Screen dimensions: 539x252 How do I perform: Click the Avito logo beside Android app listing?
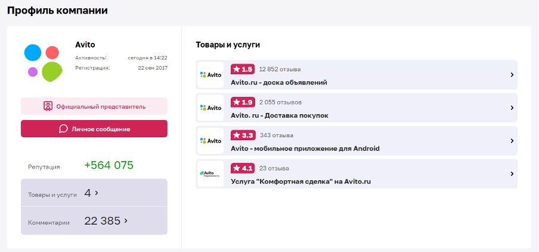tap(210, 141)
